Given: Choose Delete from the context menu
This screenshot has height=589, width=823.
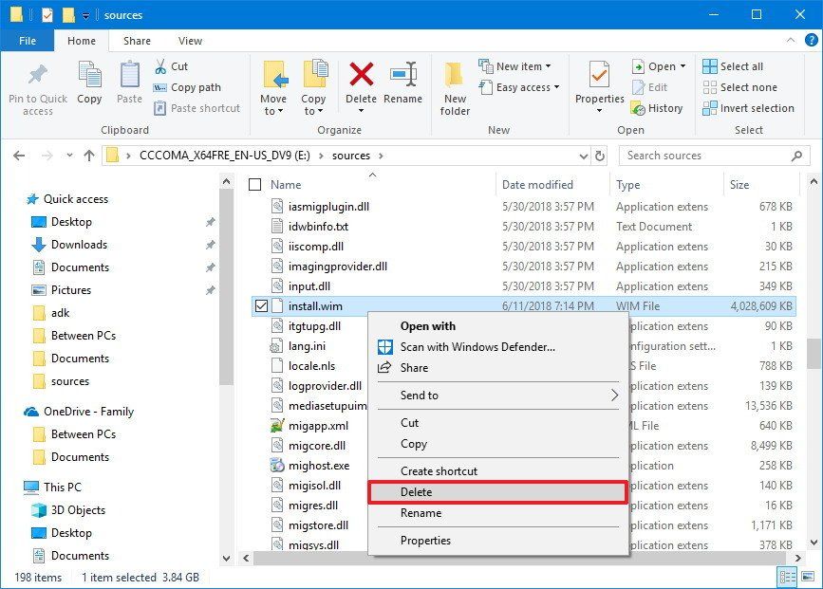Looking at the screenshot, I should (418, 491).
